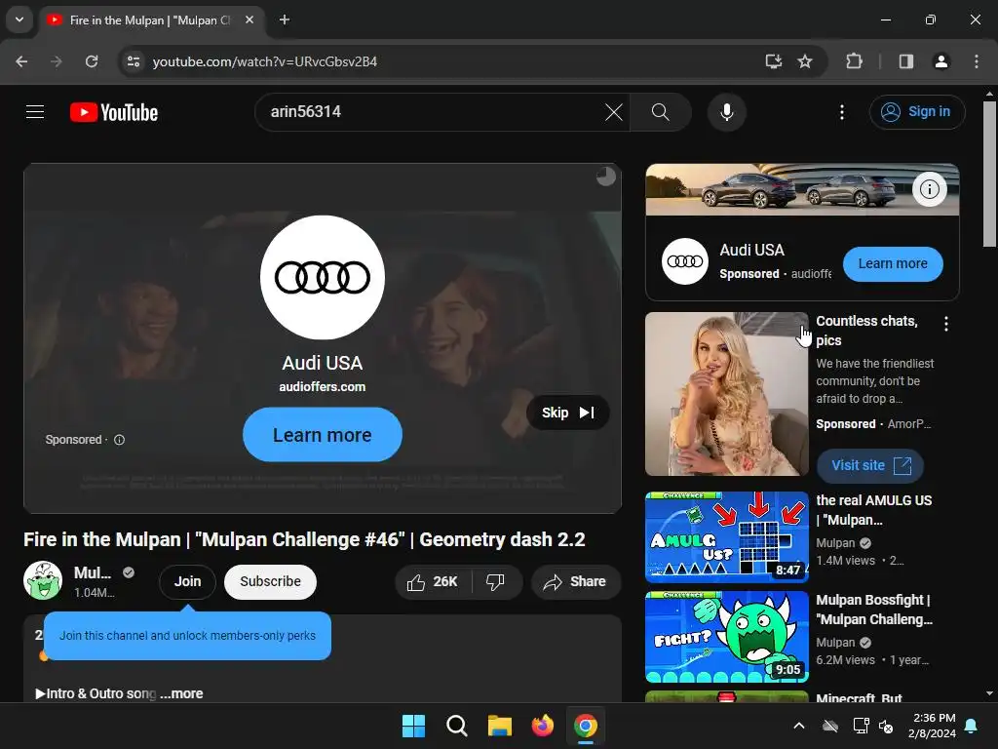Click Sign in button
This screenshot has width=998, height=749.
pyautogui.click(x=917, y=112)
